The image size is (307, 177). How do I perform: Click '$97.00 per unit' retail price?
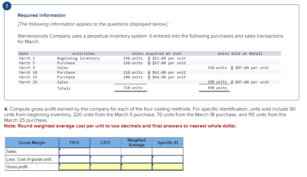pos(252,82)
